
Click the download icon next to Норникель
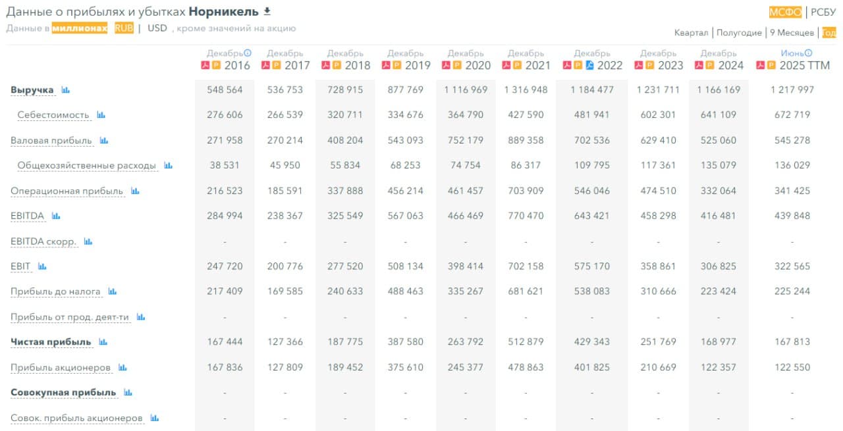[267, 11]
